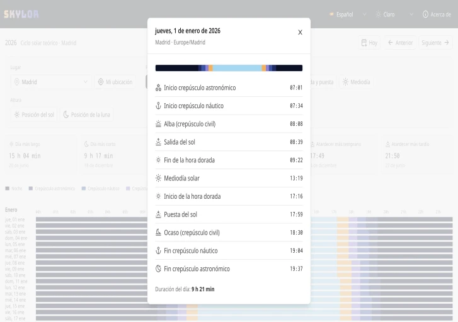Click the moon icon beside Fin crepúsculo astronómico
Screen dimensions: 458x322
[x=158, y=269]
